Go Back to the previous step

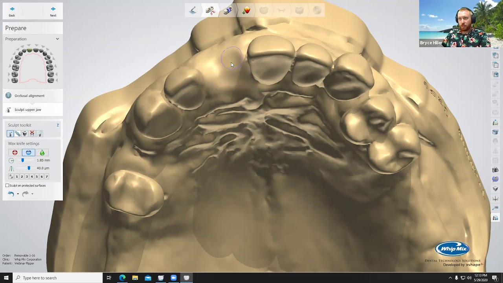pyautogui.click(x=12, y=11)
